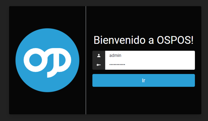Click the user silhouette icon beside admin
This screenshot has height=121, width=208.
click(99, 56)
